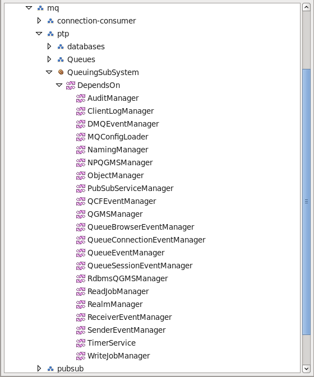Expand the connection-consumer node

tap(39, 21)
